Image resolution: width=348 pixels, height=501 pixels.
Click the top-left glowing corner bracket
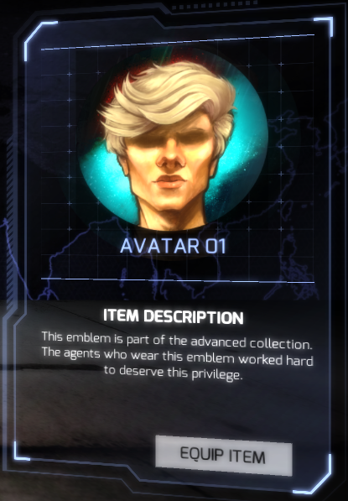[x=37, y=39]
